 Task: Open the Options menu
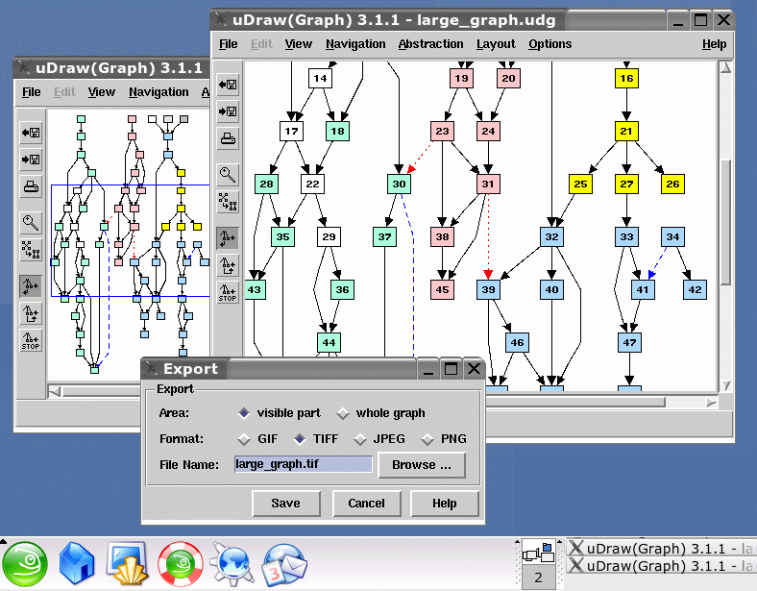pyautogui.click(x=549, y=44)
